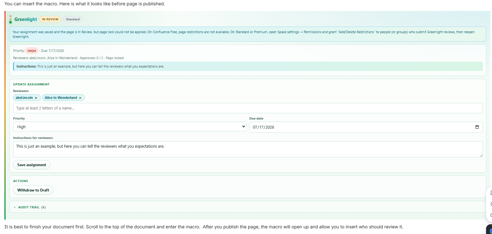Click the UPDATE ASSIGNMENT heading

coord(31,84)
